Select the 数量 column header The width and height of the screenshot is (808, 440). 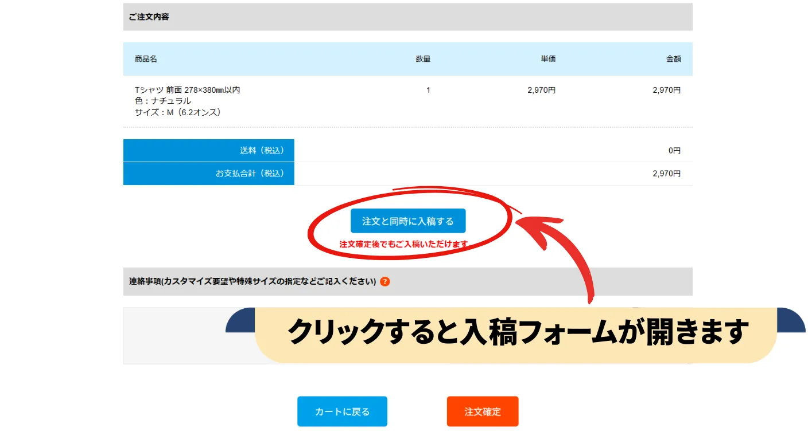423,59
